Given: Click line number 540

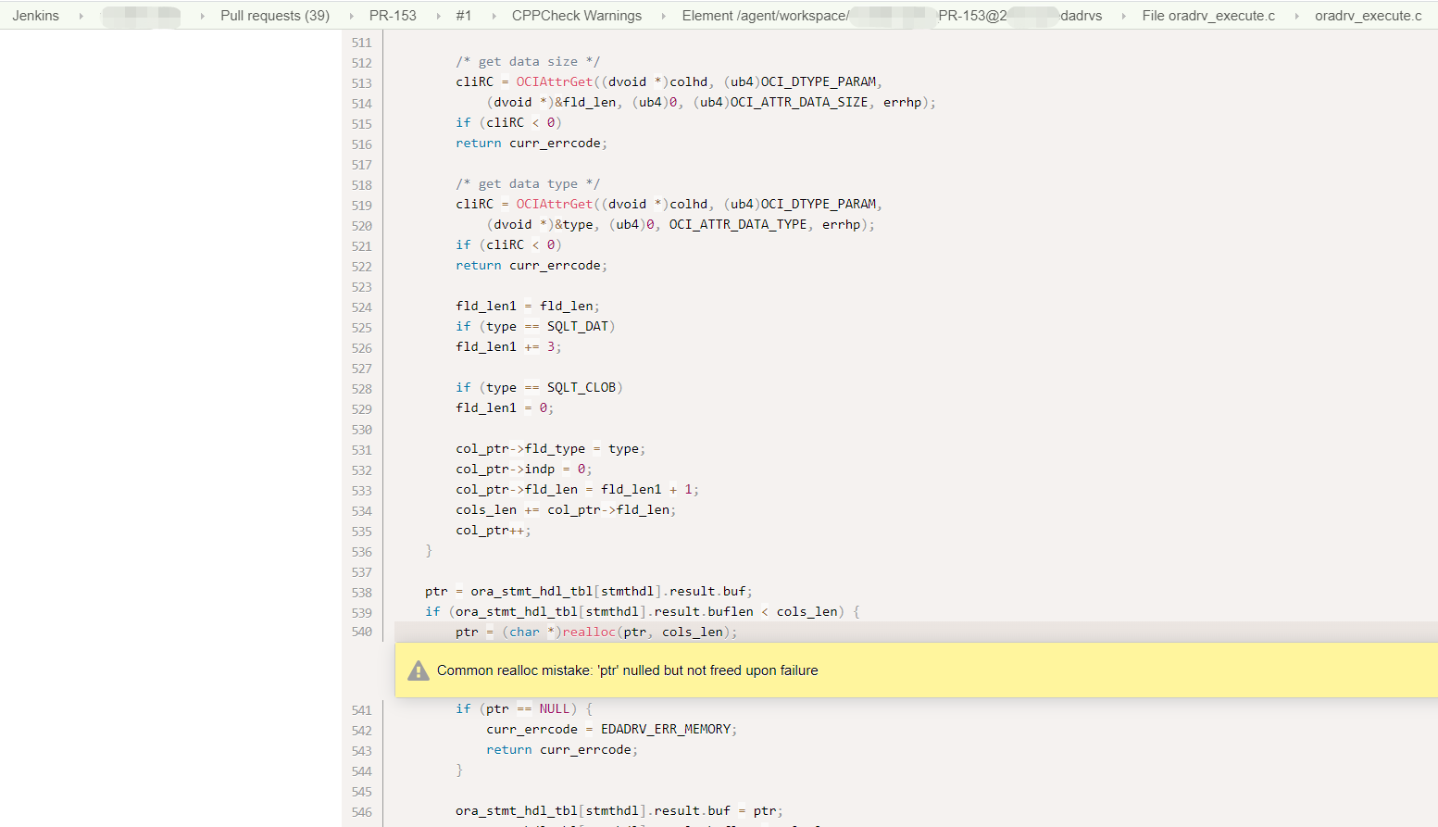Looking at the screenshot, I should (x=361, y=632).
